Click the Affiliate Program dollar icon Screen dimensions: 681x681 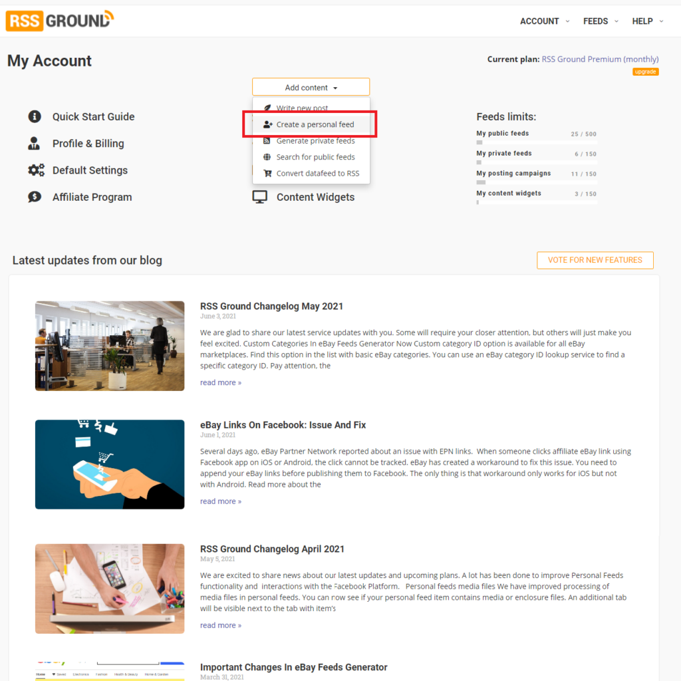click(35, 197)
